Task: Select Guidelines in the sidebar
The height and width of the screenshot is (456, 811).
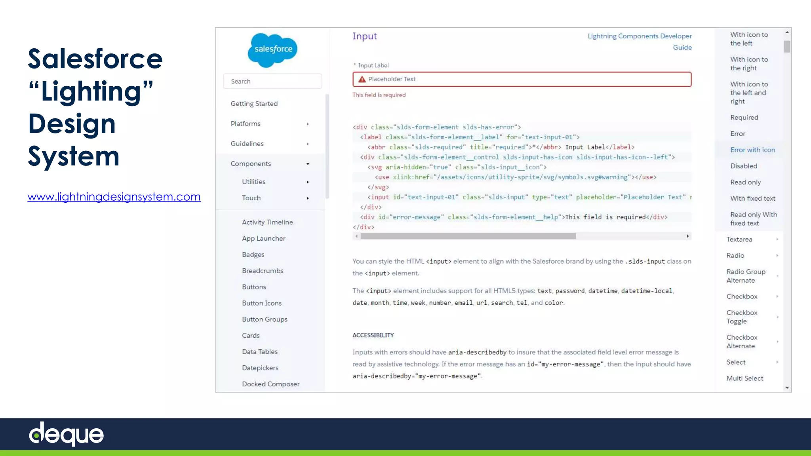Action: [x=247, y=144]
